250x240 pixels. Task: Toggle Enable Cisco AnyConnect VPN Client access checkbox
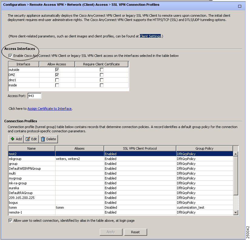[x=10, y=56]
